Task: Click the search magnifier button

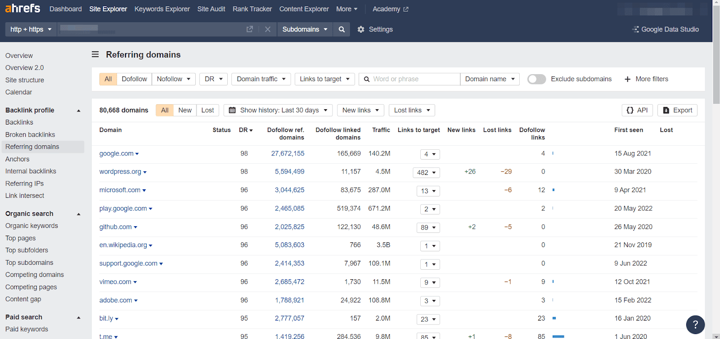Action: tap(342, 29)
